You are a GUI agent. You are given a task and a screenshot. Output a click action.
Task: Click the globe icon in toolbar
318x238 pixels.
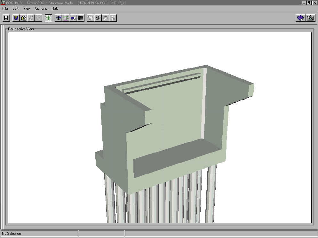[16, 18]
